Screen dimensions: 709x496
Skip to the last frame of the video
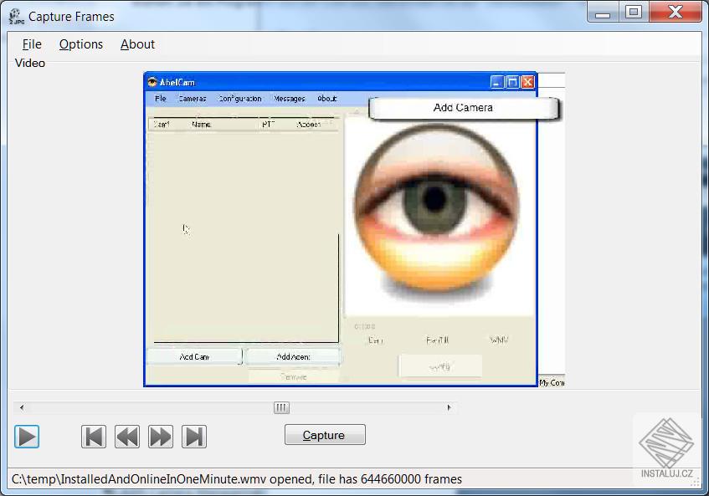194,437
